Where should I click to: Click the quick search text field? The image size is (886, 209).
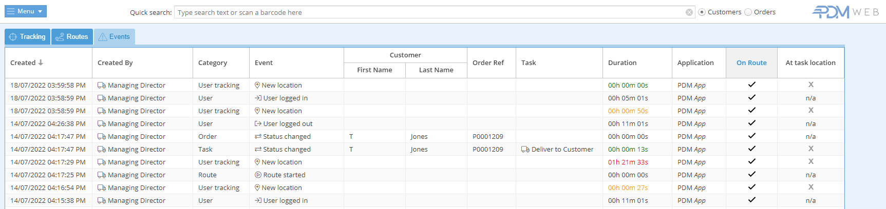pos(429,12)
